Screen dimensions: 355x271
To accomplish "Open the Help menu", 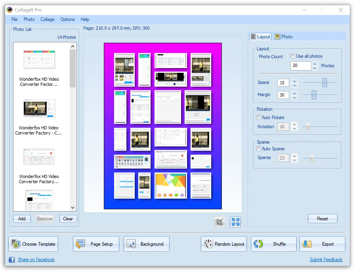I will pos(85,19).
